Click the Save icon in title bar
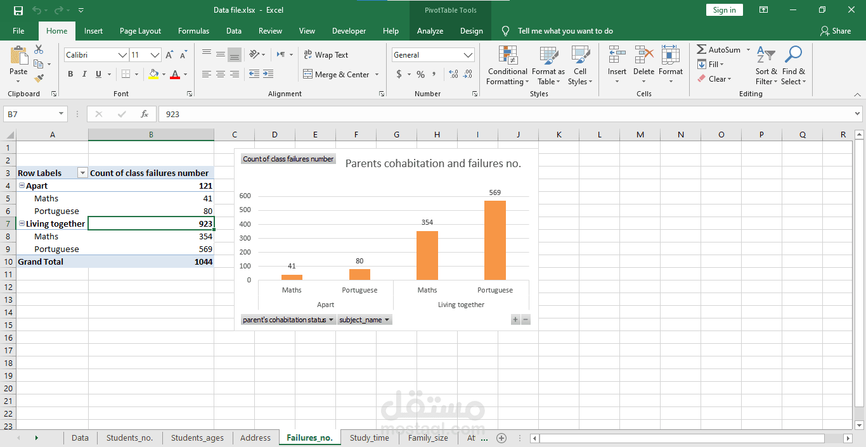Screen dimensions: 866x447 [18, 10]
